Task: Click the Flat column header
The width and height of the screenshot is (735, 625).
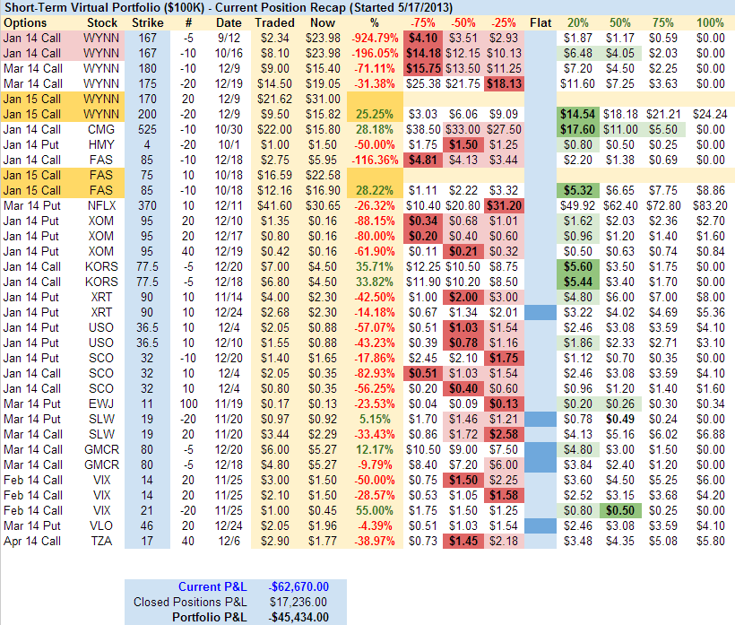Action: 540,22
